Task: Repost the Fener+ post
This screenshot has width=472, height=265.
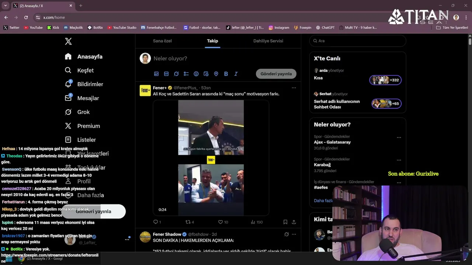Action: (x=190, y=222)
